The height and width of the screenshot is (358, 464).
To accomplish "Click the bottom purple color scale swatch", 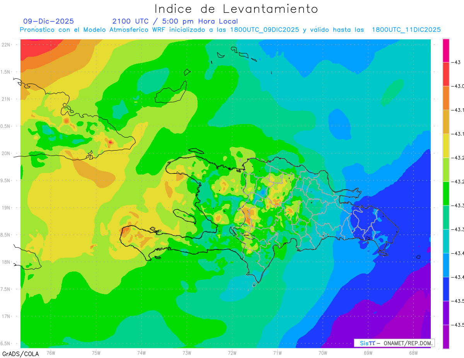I will pos(446,336).
